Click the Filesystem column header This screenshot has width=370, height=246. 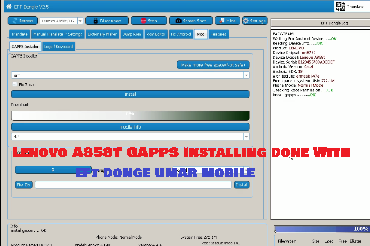click(287, 241)
